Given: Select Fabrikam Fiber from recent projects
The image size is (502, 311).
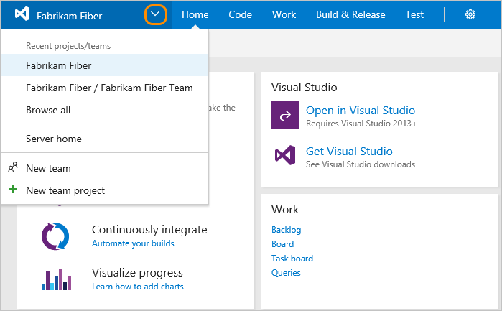Looking at the screenshot, I should pyautogui.click(x=59, y=65).
